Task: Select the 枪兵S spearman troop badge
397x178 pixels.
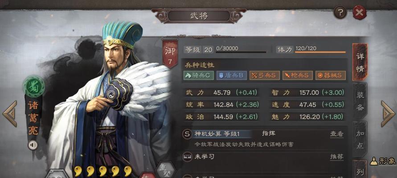Action: [298, 75]
